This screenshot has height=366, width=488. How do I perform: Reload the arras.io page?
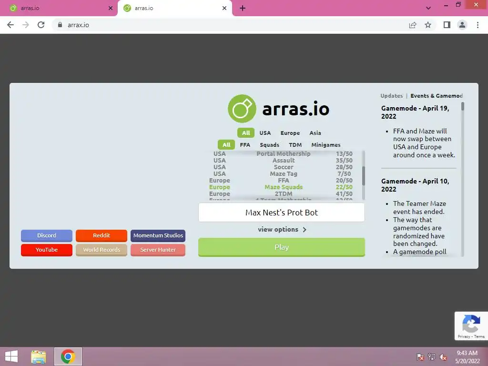tap(41, 25)
